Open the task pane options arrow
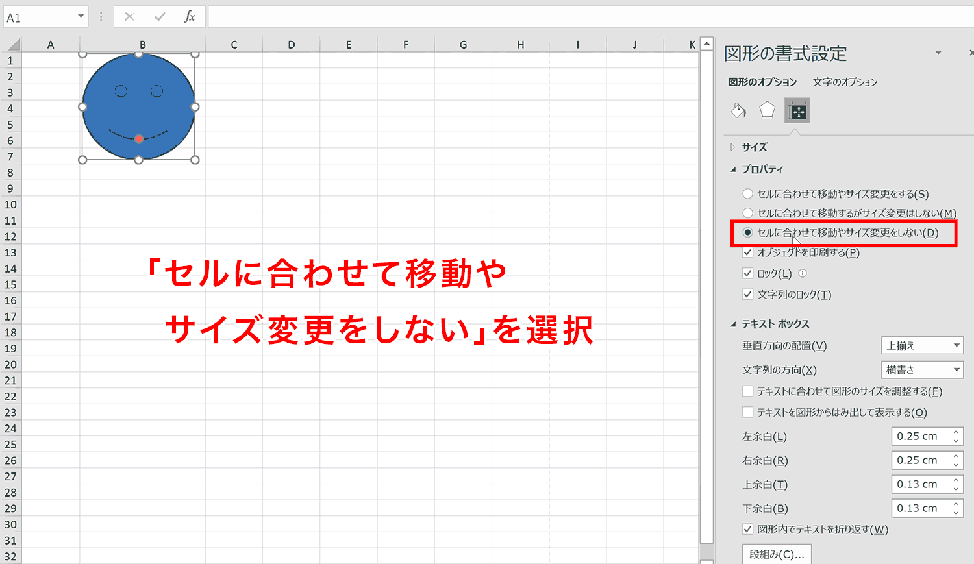The height and width of the screenshot is (564, 974). pos(938,53)
